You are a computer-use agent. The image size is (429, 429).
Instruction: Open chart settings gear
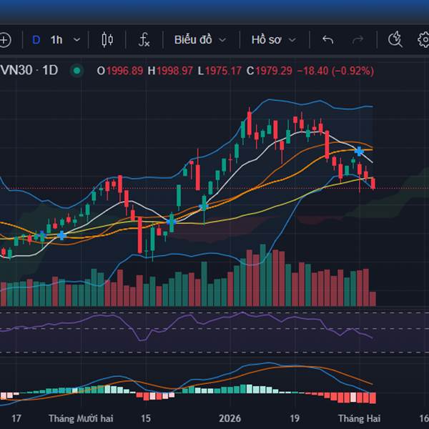coord(423,40)
